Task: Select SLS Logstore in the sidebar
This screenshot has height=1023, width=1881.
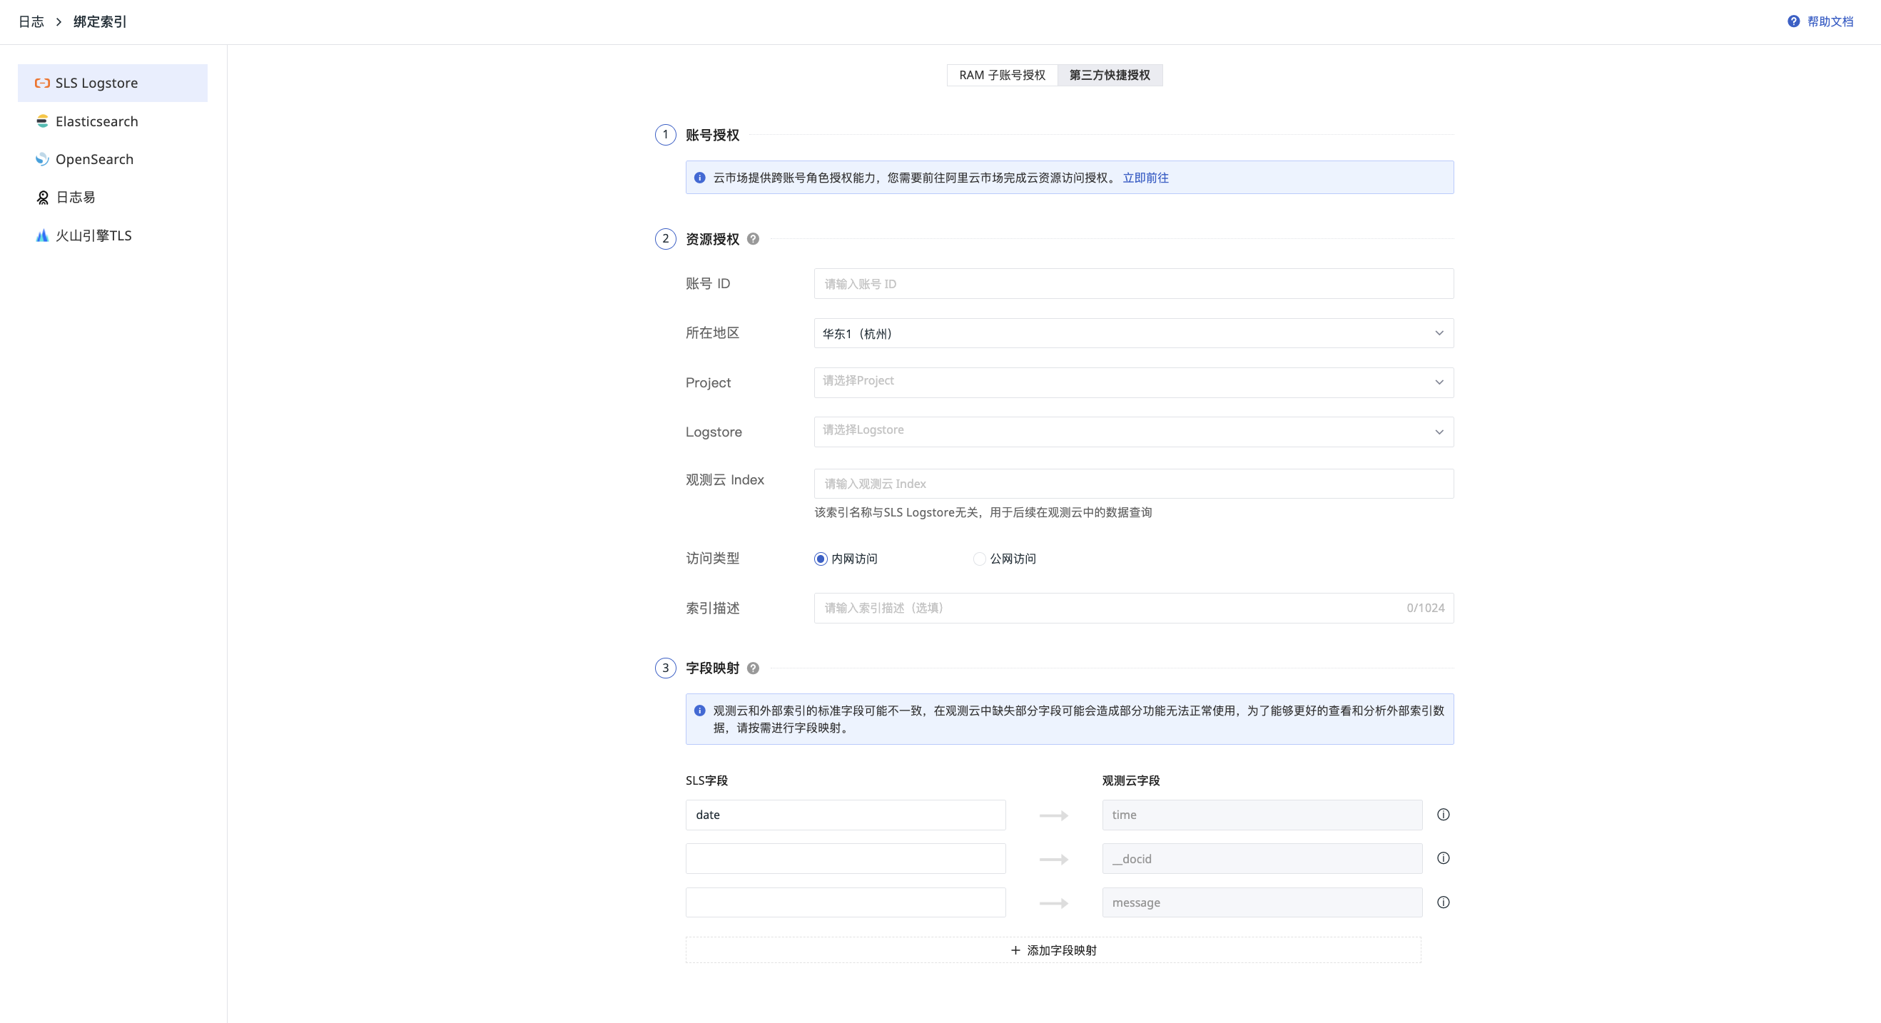Action: (x=113, y=83)
